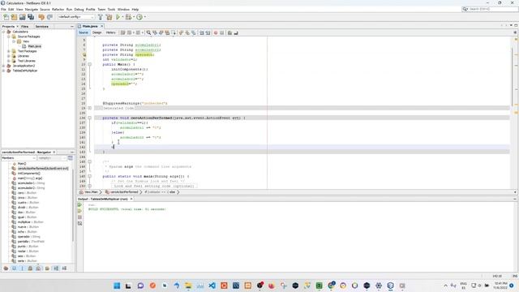Viewport: 519px width, 292px height.
Task: Click the editor Find Selection magnifier icon
Action: coord(148,32)
